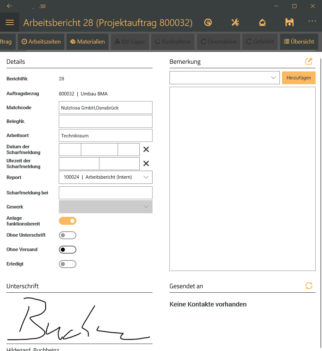Click the save floppy disk icon
The width and height of the screenshot is (322, 351).
pos(289,22)
